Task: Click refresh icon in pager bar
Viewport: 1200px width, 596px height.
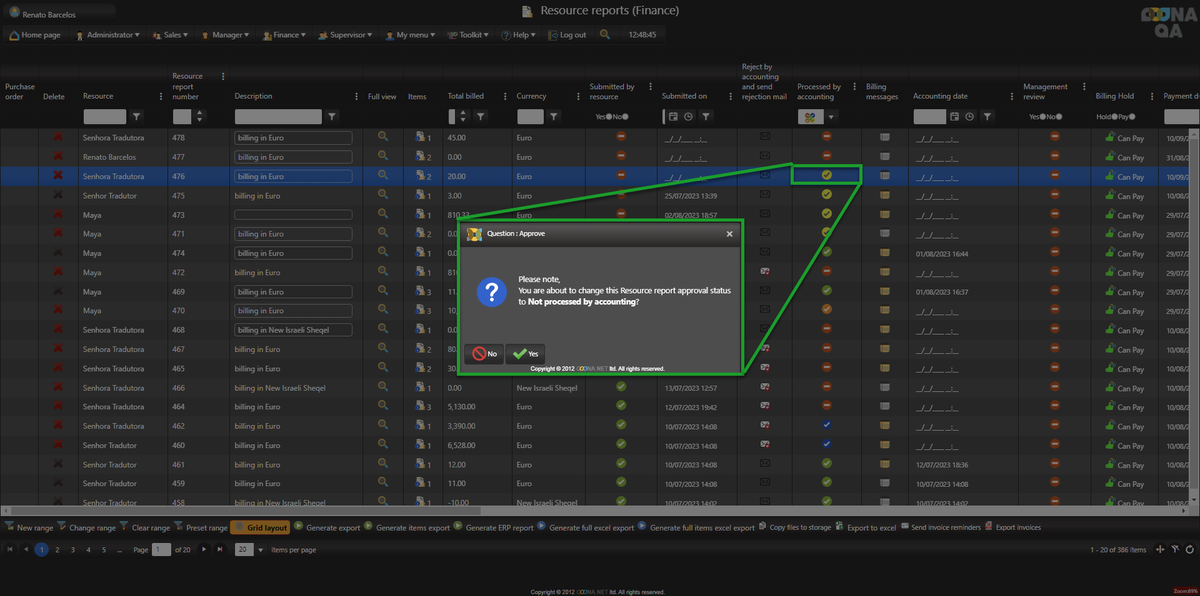Action: [1189, 549]
